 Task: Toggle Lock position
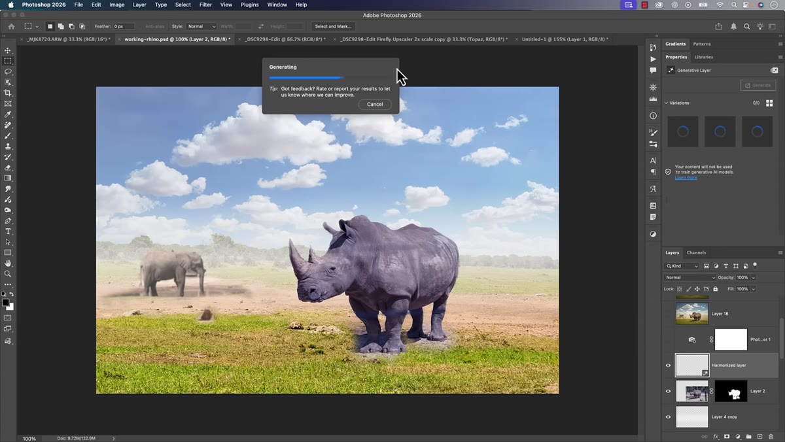coord(697,288)
